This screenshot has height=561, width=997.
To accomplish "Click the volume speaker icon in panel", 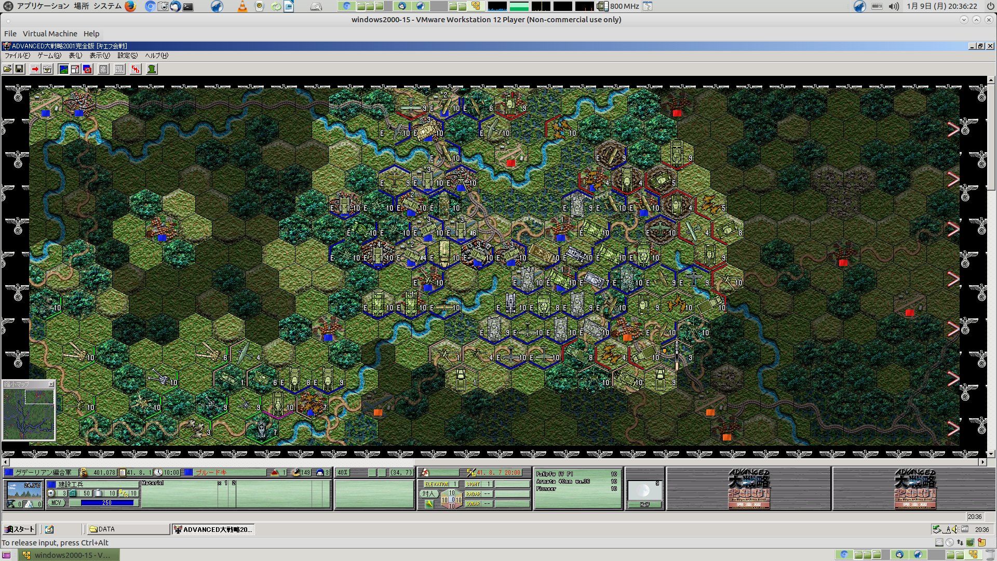I will click(894, 6).
